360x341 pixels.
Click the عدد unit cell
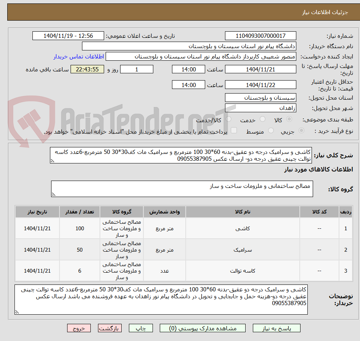click(165, 271)
